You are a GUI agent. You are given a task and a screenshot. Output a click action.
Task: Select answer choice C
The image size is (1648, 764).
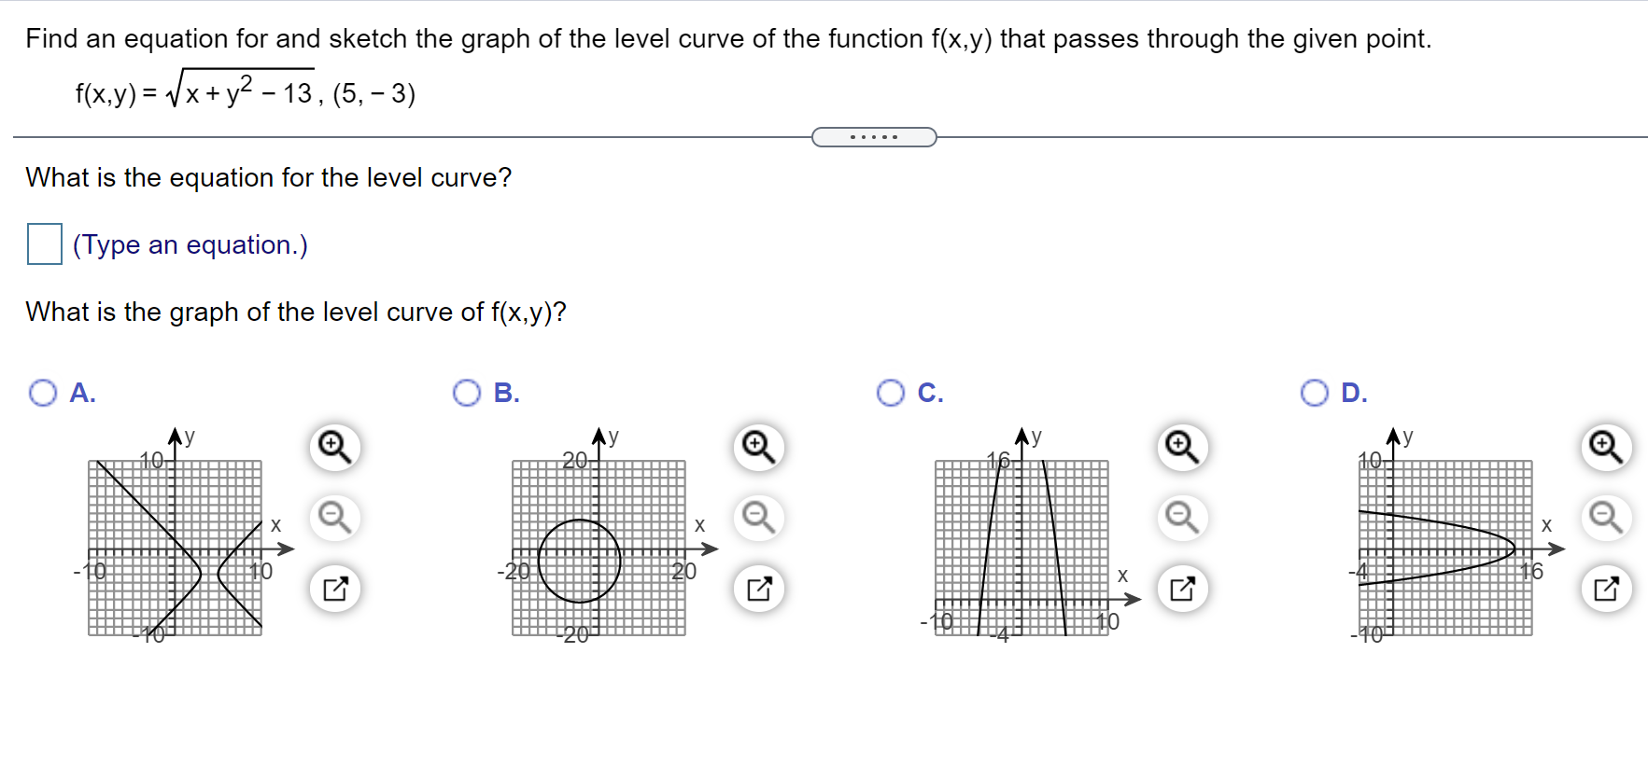(x=890, y=393)
